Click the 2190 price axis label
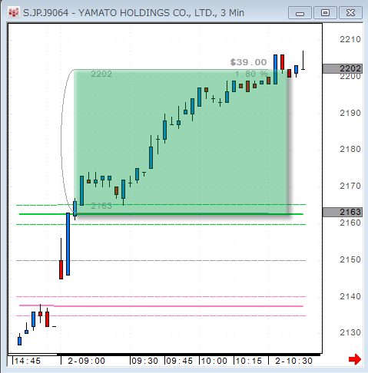368x373 pixels. pos(350,113)
